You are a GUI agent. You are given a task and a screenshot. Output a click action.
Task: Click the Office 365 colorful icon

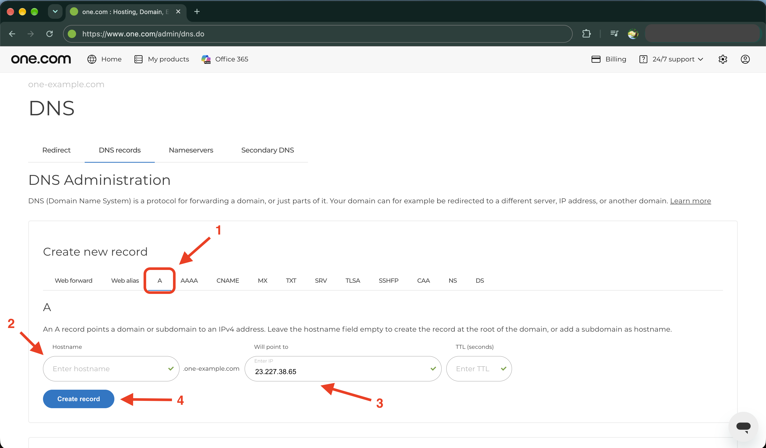(x=206, y=59)
